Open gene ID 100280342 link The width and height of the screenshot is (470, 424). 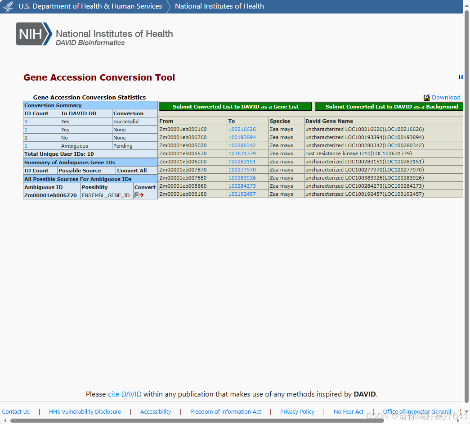tap(242, 145)
